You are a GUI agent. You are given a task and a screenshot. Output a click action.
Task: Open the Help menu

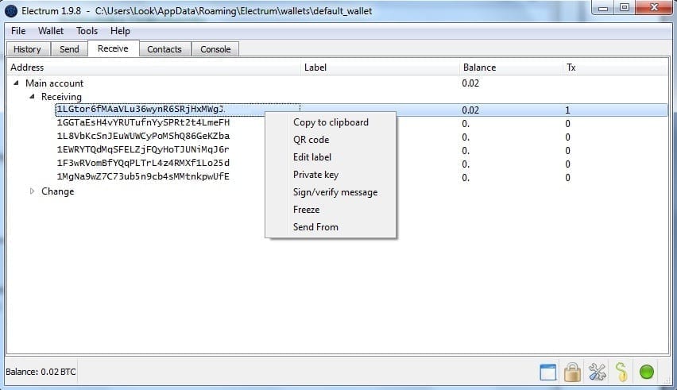pyautogui.click(x=120, y=31)
